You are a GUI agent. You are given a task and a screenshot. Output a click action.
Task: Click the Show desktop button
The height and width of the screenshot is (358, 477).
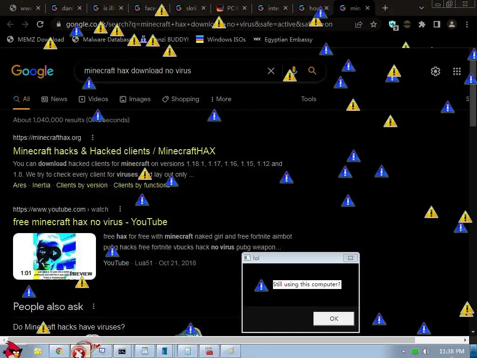(x=474, y=351)
